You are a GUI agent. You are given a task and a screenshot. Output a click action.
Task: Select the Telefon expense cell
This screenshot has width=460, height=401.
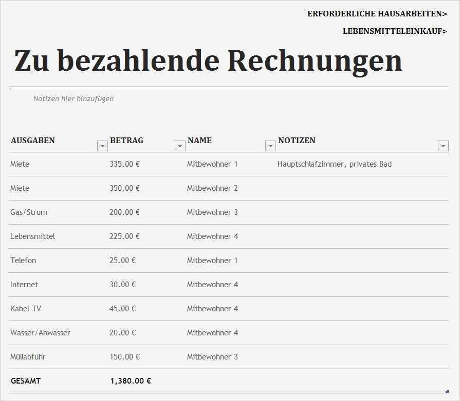pyautogui.click(x=23, y=260)
